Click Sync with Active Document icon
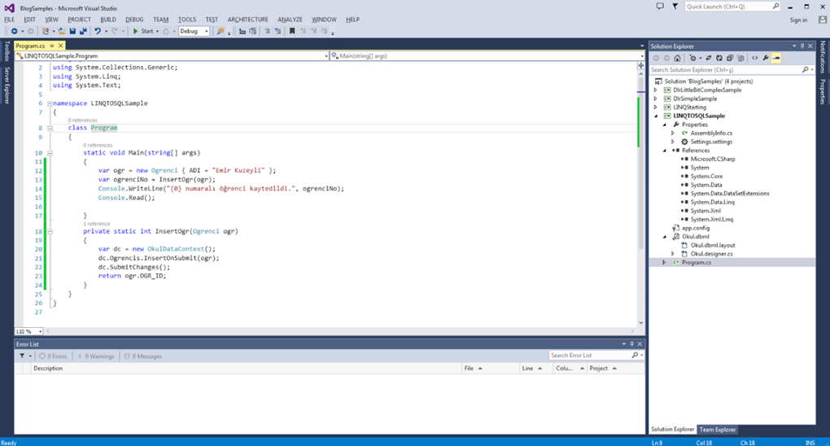 point(708,59)
